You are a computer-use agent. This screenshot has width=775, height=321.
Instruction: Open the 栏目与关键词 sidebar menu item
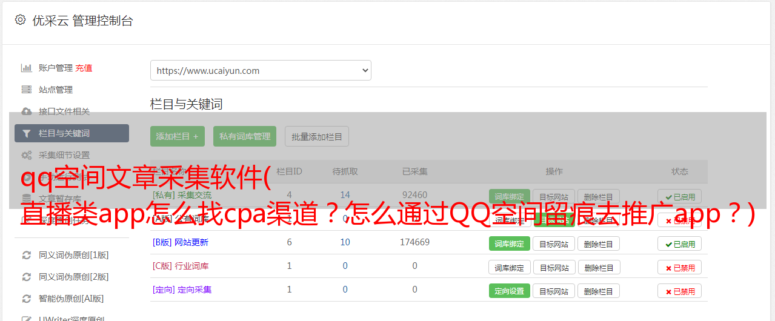click(x=72, y=133)
